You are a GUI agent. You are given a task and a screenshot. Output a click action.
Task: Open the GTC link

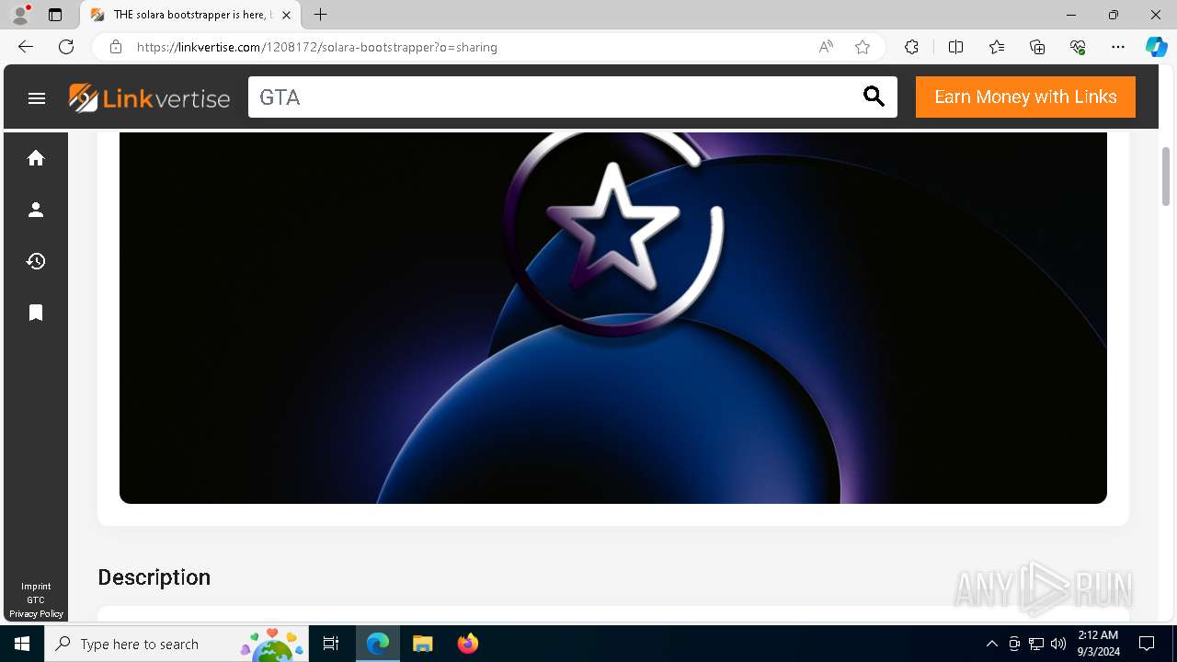(x=36, y=599)
